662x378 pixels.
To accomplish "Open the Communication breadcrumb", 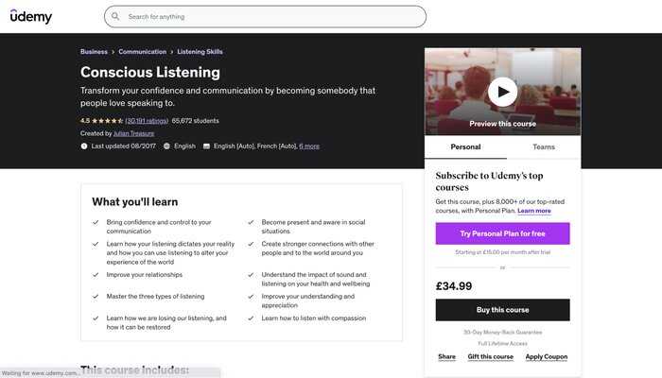I will pos(142,51).
